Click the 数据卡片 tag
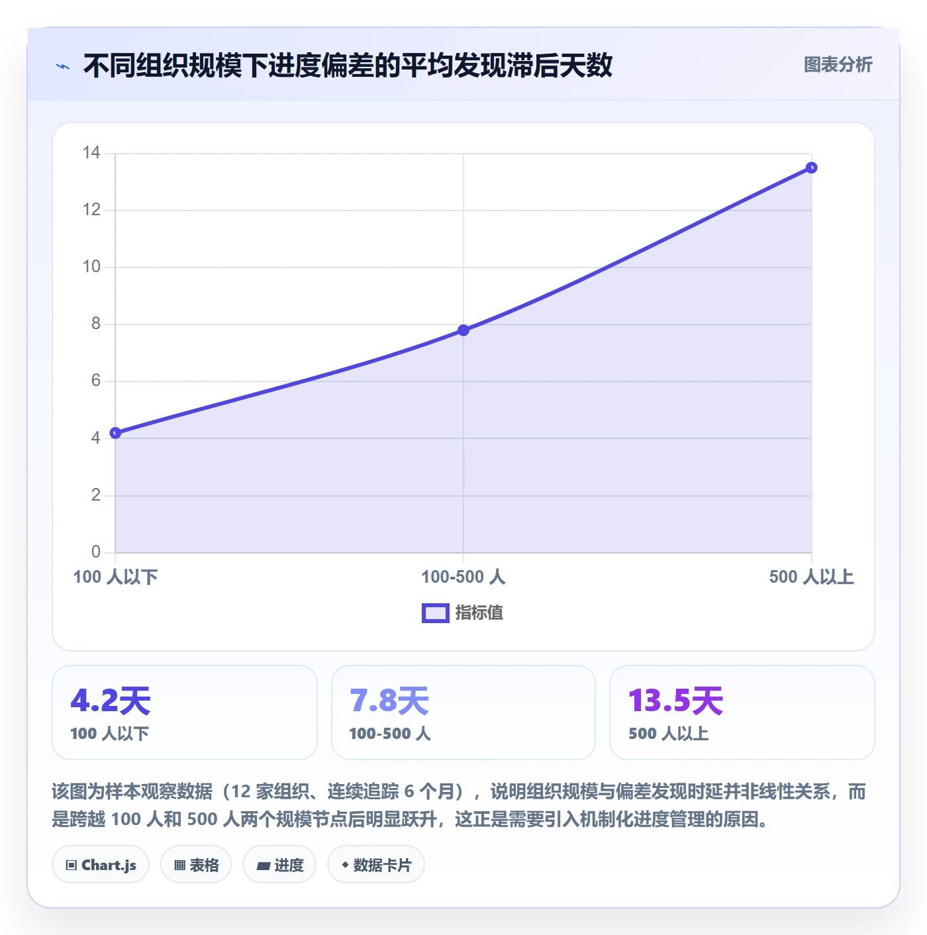The height and width of the screenshot is (935, 927). pos(376,865)
